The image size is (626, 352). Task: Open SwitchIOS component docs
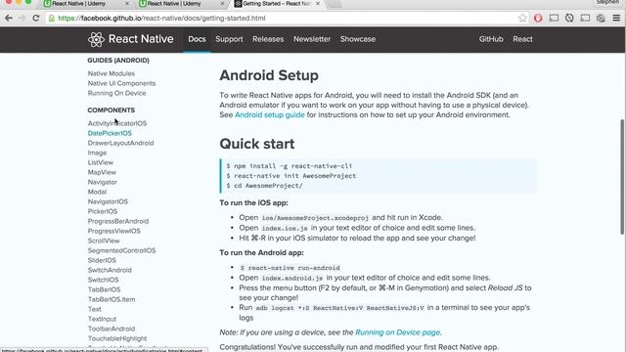tap(103, 280)
